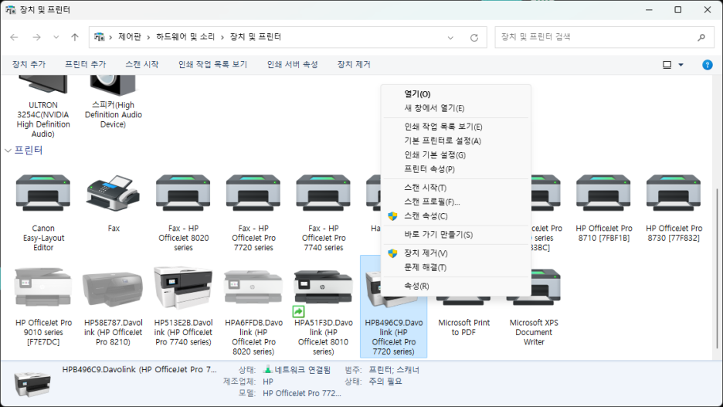Select ULTRON 3254C NVIDIA audio device
The width and height of the screenshot is (723, 407).
43,108
